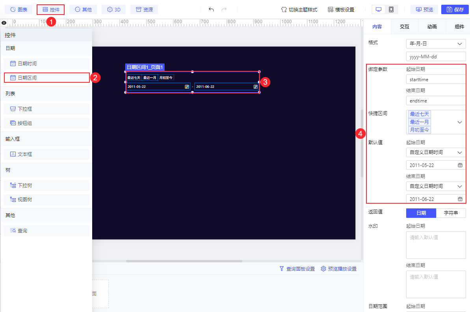Open the 资源 resources menu

coord(144,9)
